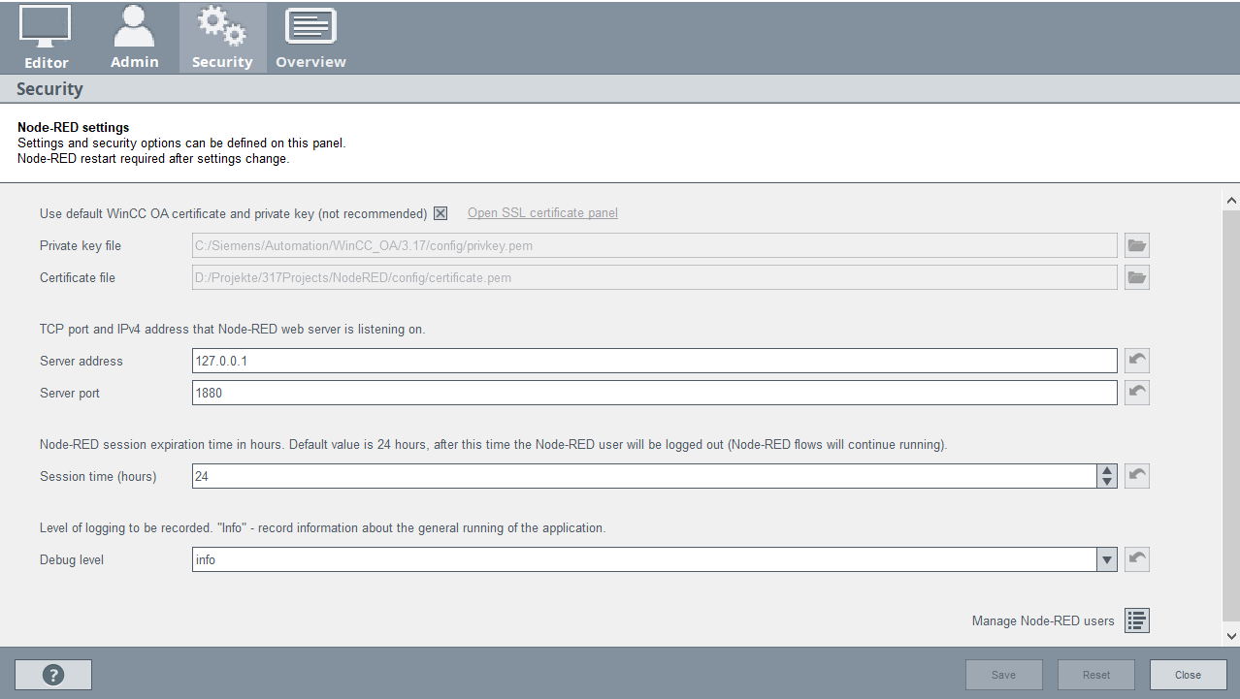Select the Security tab
The height and width of the screenshot is (699, 1240).
[222, 38]
